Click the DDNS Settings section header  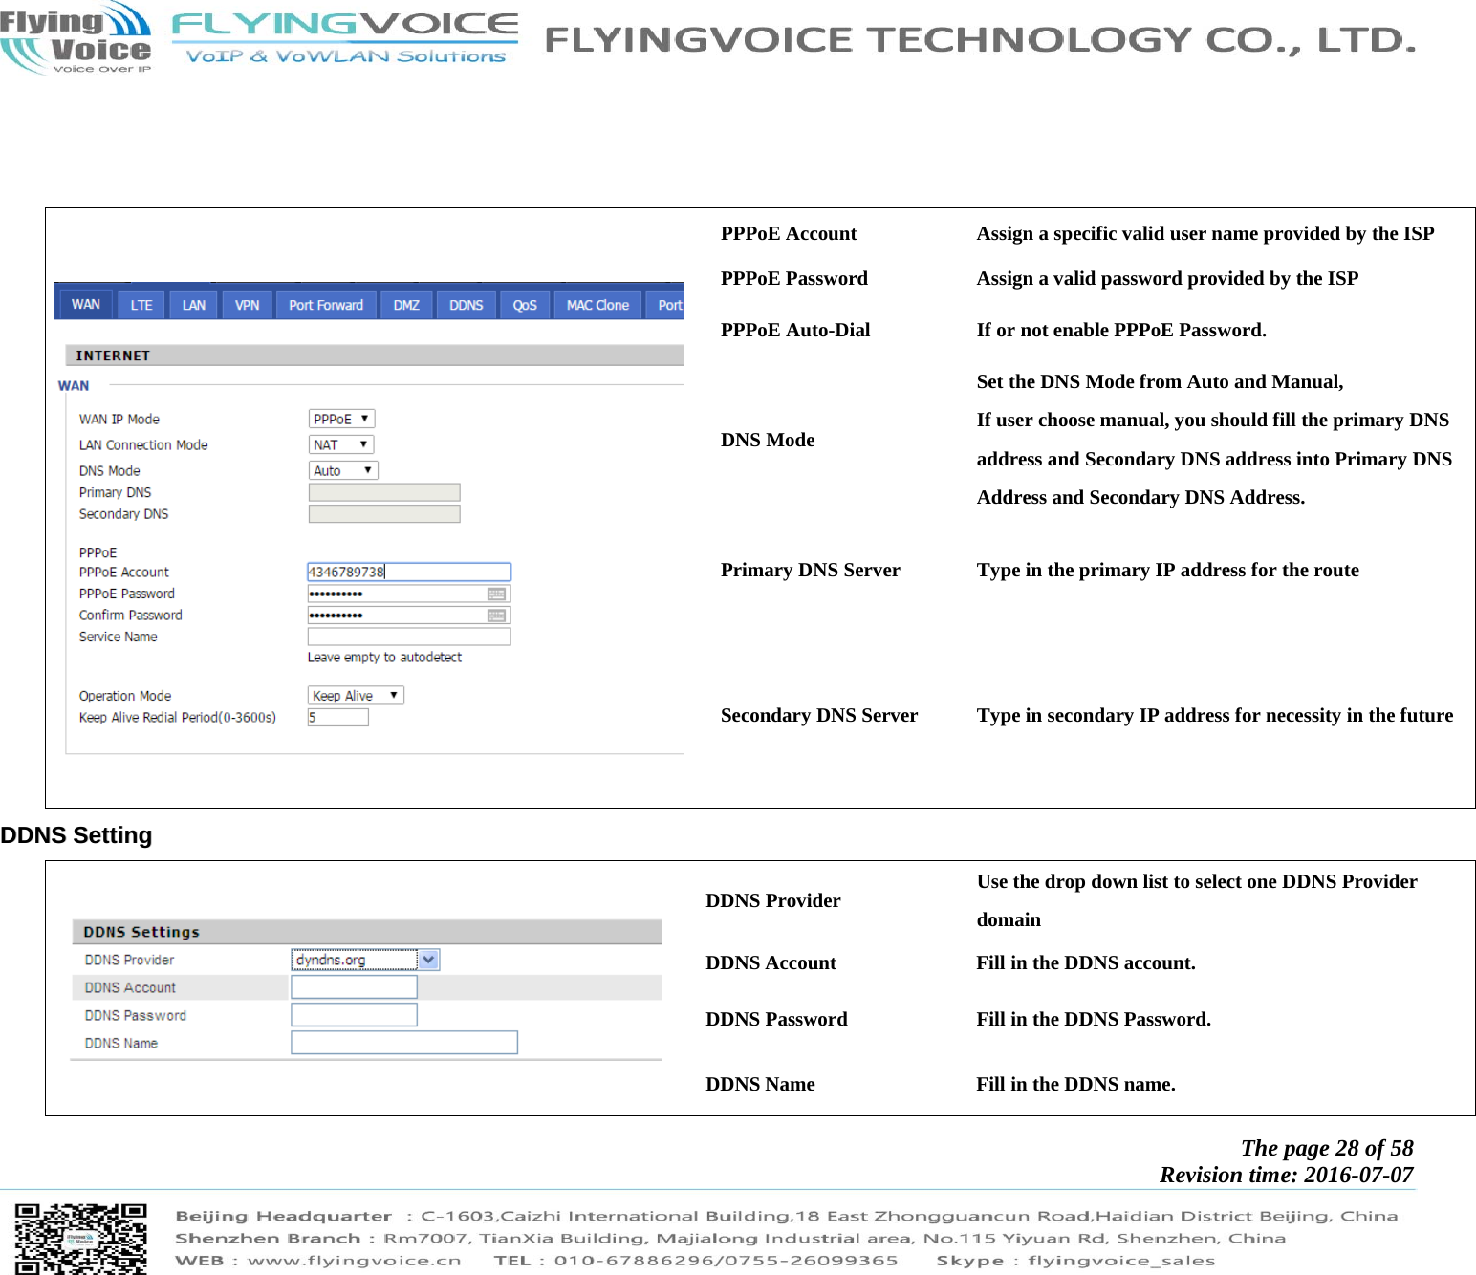click(x=366, y=932)
